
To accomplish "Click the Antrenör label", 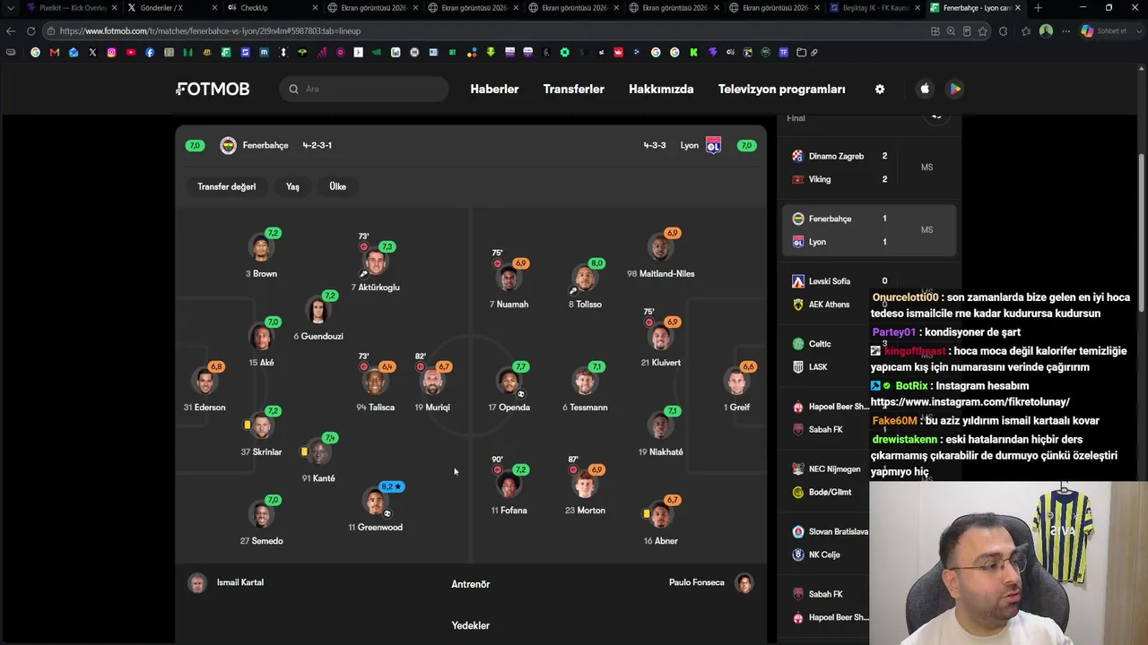I will click(471, 584).
